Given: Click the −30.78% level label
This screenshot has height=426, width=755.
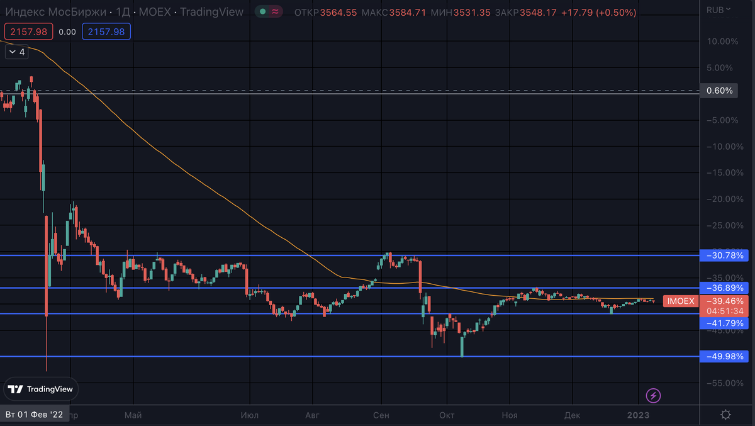Looking at the screenshot, I should [725, 255].
